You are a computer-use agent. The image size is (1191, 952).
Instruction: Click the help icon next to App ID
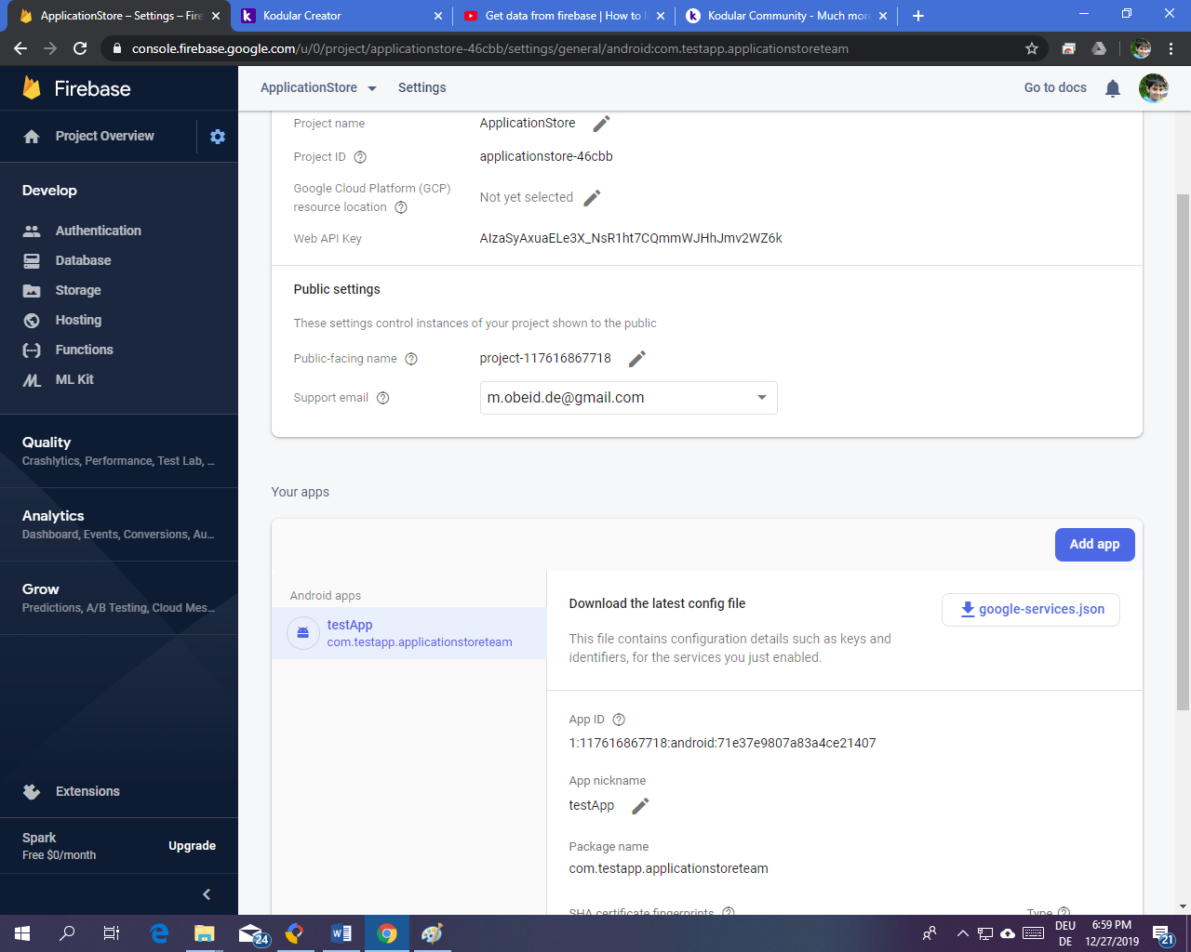619,720
